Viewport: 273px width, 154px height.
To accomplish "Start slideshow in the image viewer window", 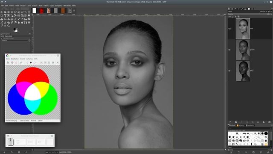I will coord(31,62).
